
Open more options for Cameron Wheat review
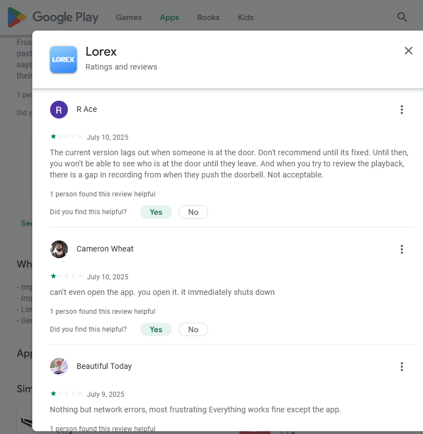[x=402, y=249]
